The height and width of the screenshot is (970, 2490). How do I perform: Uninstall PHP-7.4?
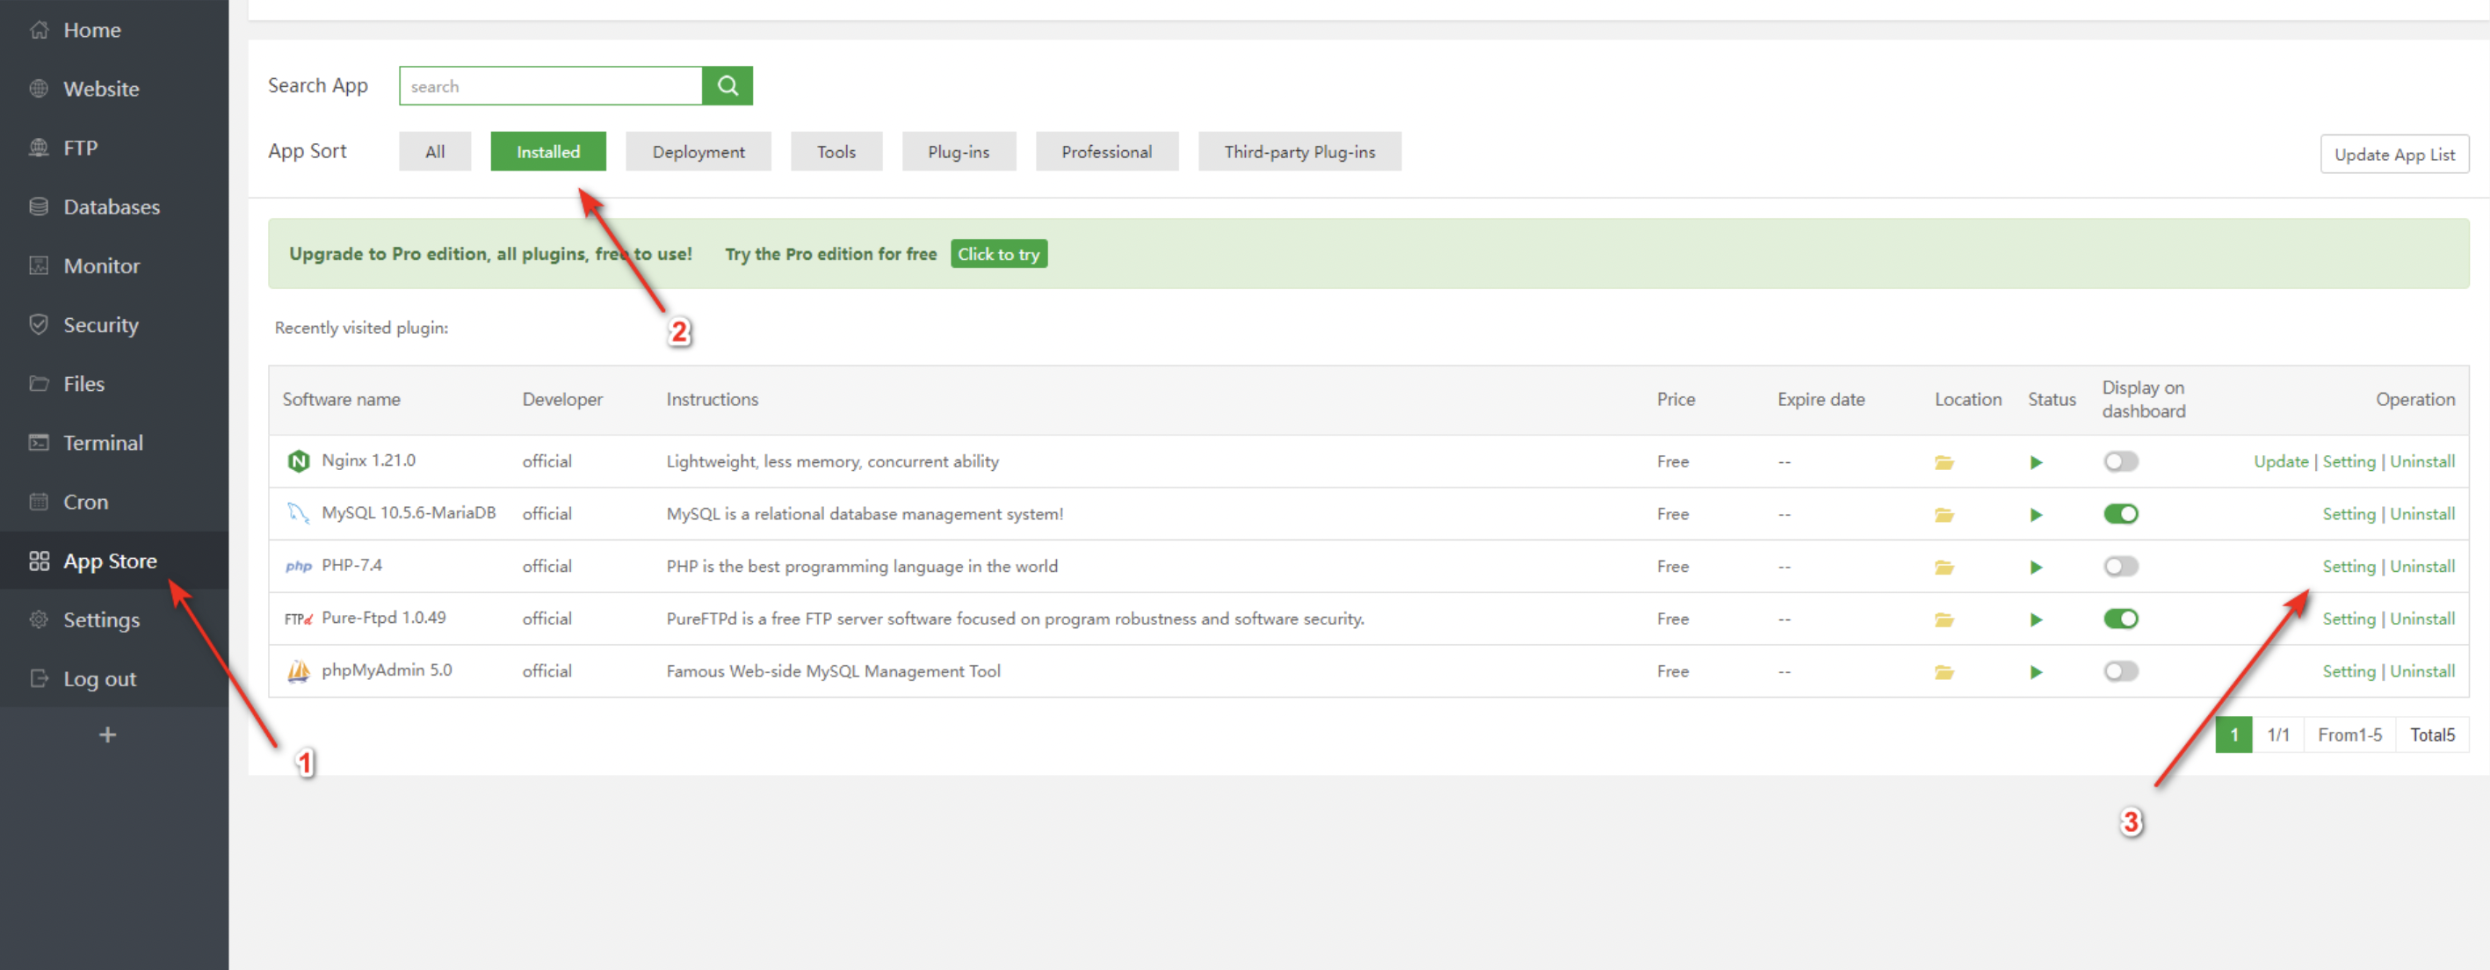pos(2422,566)
